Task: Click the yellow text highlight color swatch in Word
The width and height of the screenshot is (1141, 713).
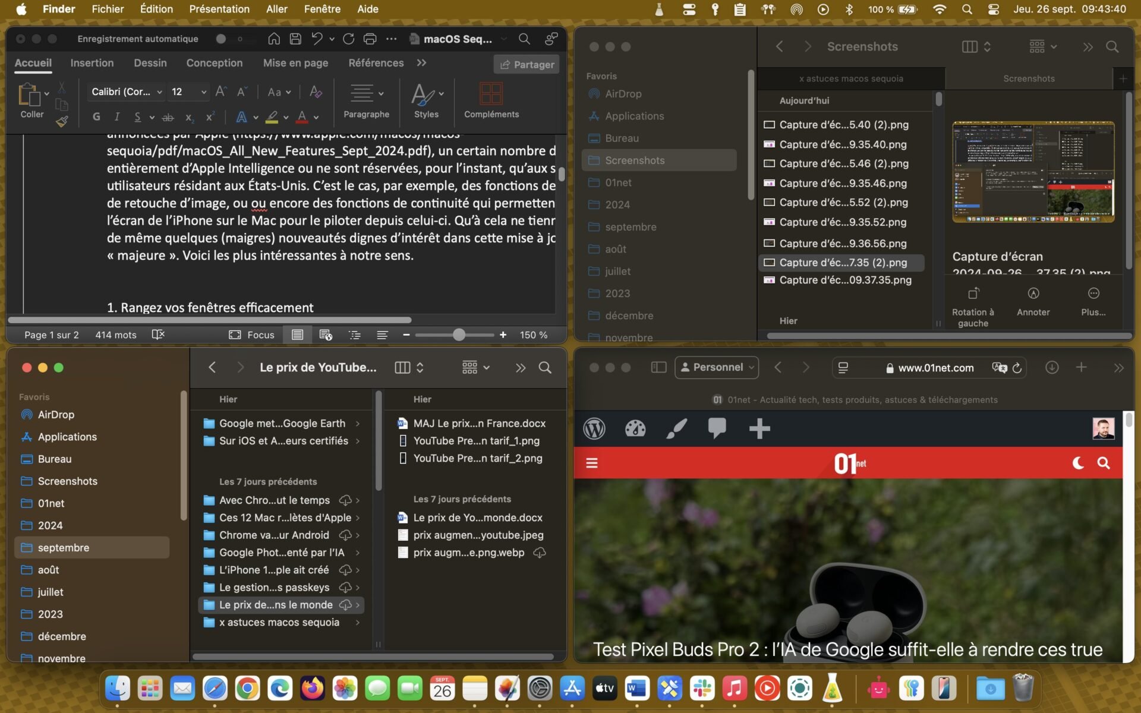Action: [272, 118]
